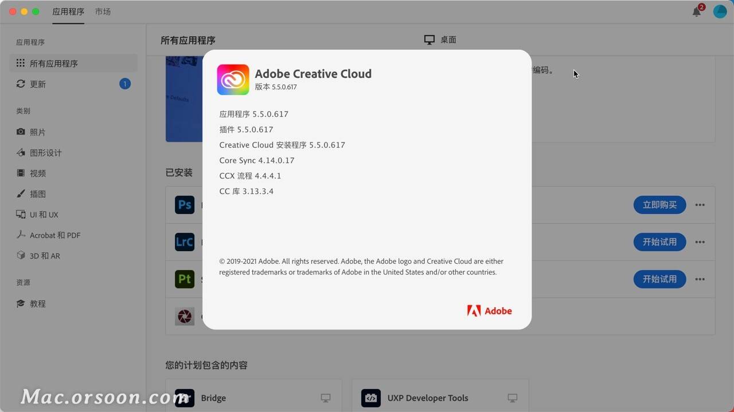Screen dimensions: 734x412
Task: Click 开始试用 in the Pt row
Action: click(659, 279)
